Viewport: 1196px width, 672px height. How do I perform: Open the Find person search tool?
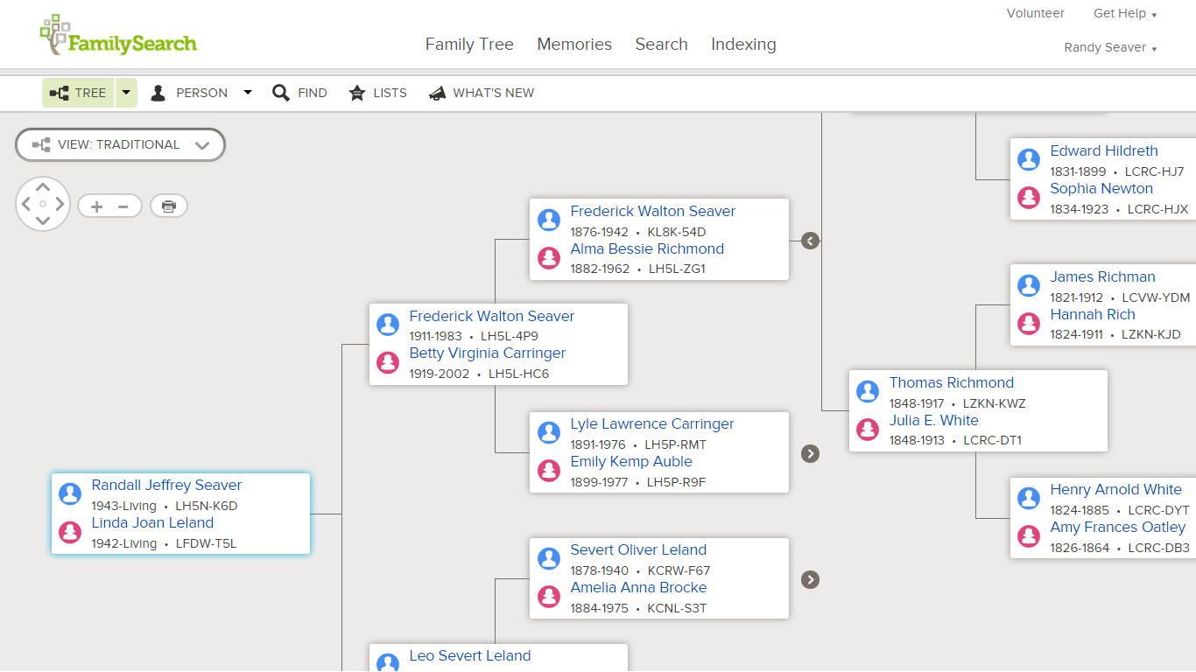pyautogui.click(x=299, y=93)
